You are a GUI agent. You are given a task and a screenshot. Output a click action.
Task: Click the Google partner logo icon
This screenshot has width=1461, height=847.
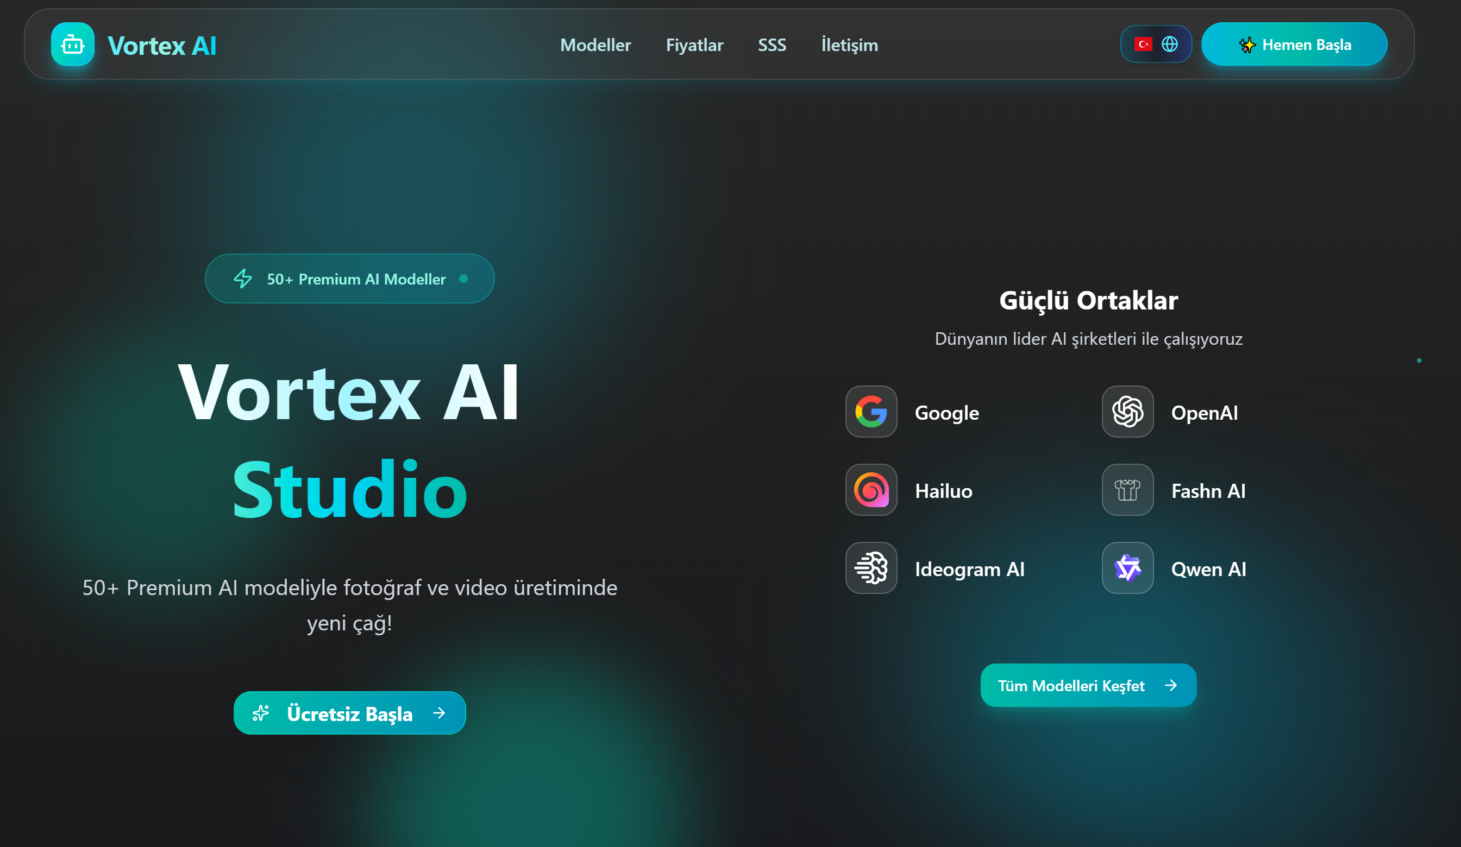871,412
